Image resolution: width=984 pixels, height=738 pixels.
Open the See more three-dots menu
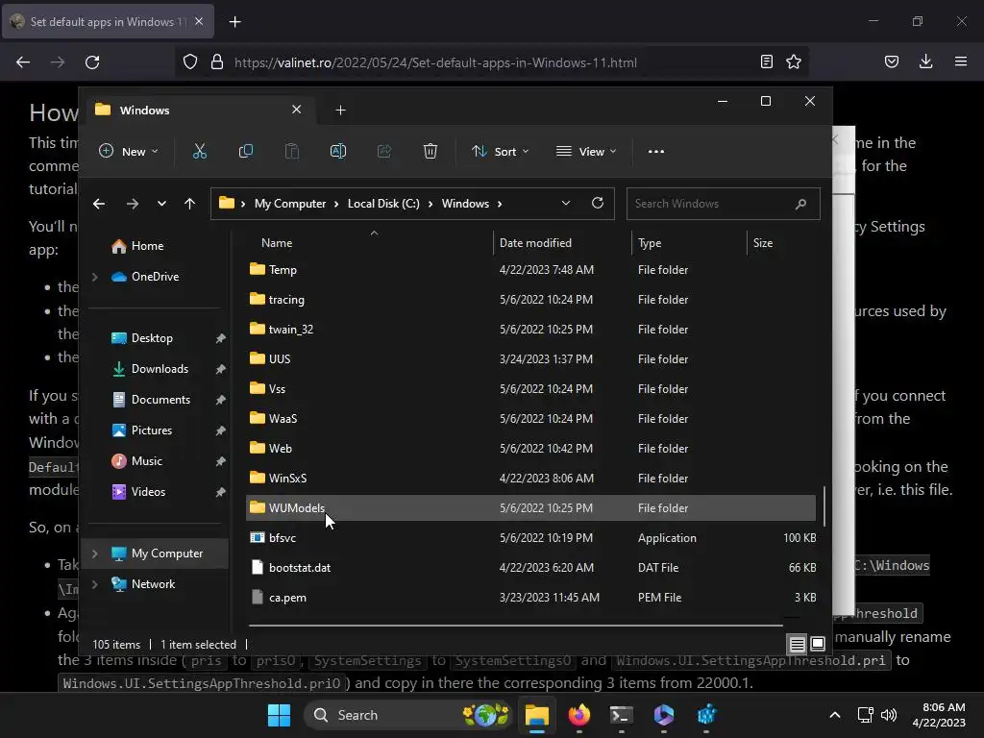(x=655, y=151)
